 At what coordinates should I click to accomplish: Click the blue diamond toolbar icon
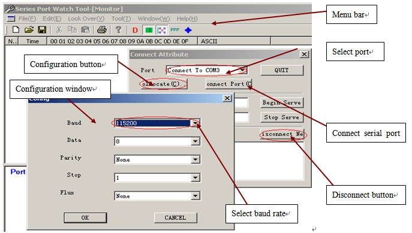188,30
